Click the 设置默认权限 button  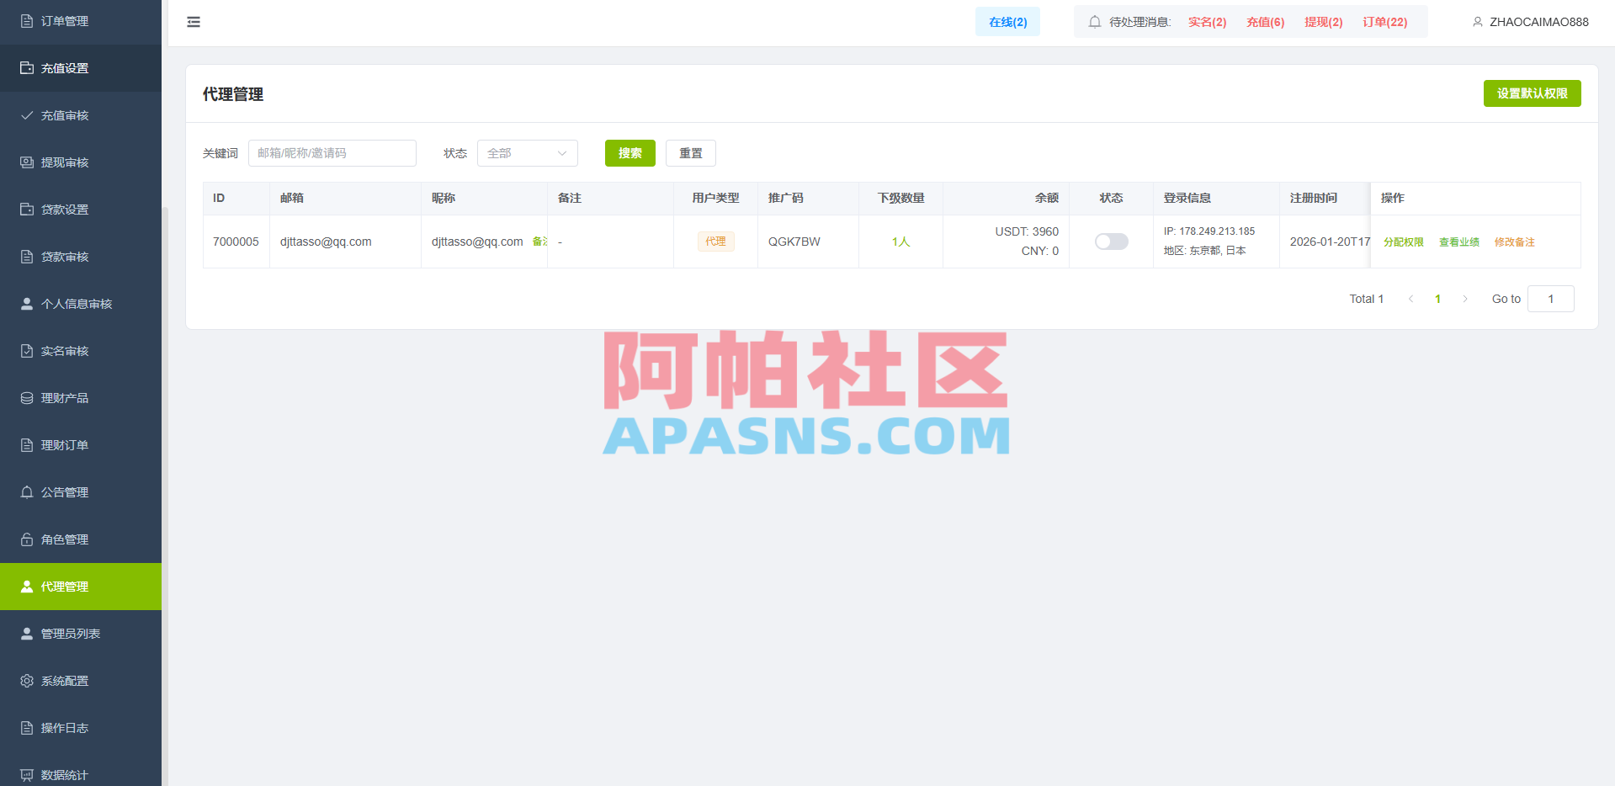tap(1532, 93)
